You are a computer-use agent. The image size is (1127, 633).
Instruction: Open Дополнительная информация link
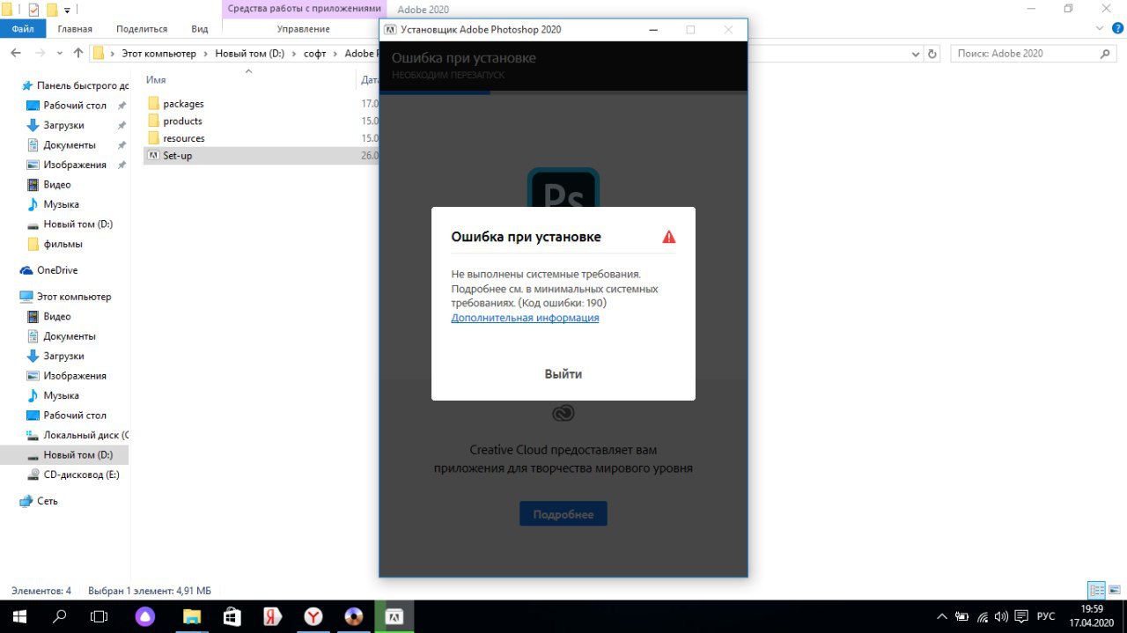coord(525,318)
